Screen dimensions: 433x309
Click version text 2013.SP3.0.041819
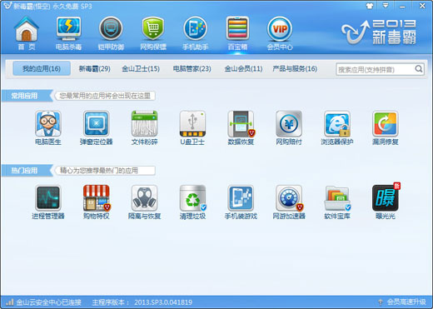click(x=163, y=302)
